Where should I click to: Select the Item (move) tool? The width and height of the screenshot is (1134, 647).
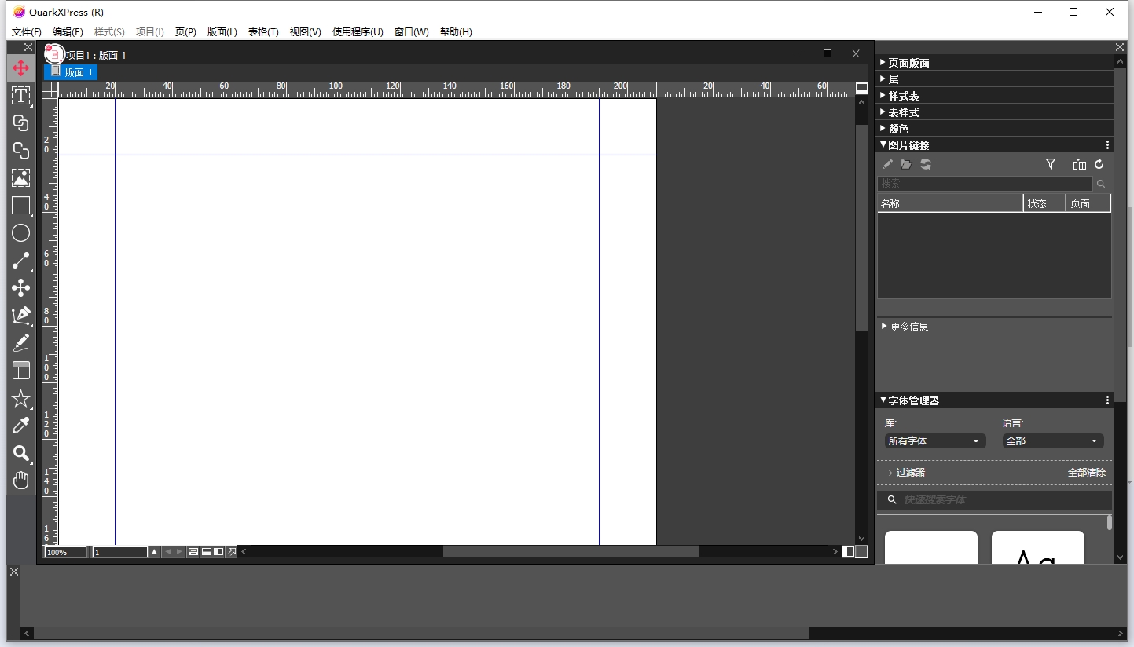pos(21,68)
